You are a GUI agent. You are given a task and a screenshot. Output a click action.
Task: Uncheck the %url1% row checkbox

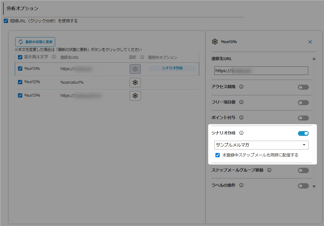(x=20, y=69)
